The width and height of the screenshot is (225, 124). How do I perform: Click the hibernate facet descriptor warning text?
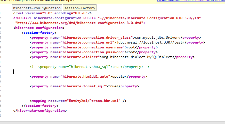point(37,1)
